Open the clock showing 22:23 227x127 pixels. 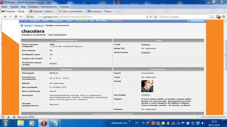[214, 123]
